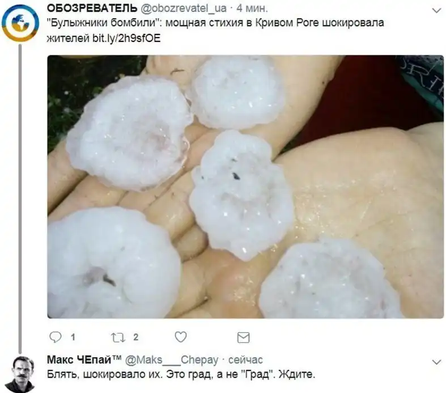This screenshot has width=446, height=393.
Task: Click the retweet count number 2
Action: tap(135, 337)
